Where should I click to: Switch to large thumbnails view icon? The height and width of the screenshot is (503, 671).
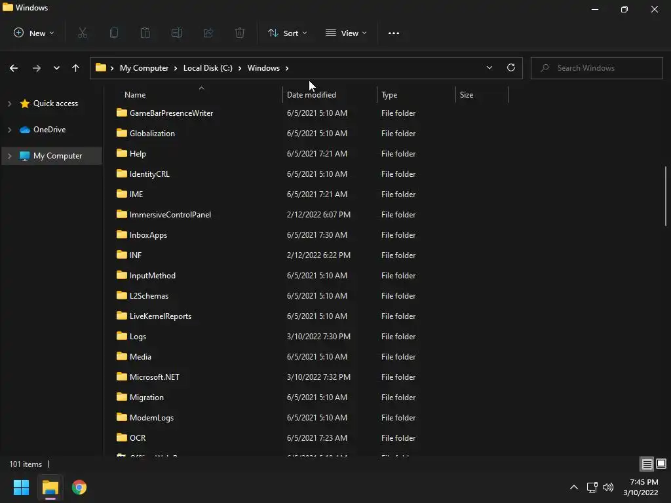661,464
